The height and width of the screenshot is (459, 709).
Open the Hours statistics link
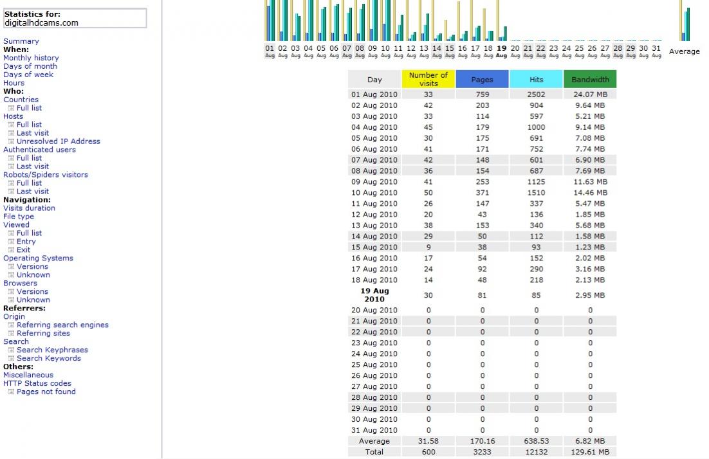[x=14, y=83]
